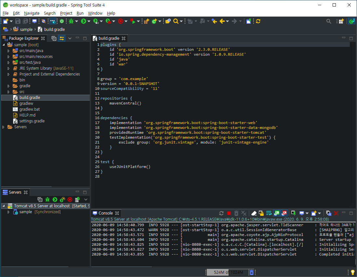357x277 pixels.
Task: Click the yellow Search magnifier icon
Action: (176, 21)
